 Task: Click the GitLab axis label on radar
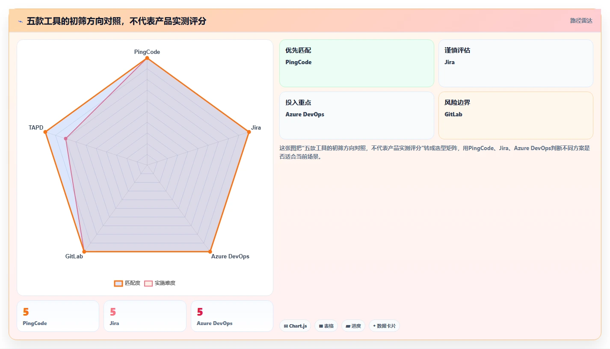(74, 256)
